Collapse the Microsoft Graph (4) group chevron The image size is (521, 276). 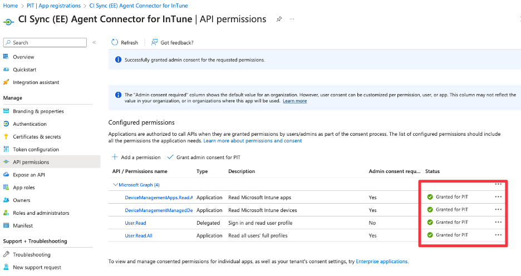[x=115, y=184]
